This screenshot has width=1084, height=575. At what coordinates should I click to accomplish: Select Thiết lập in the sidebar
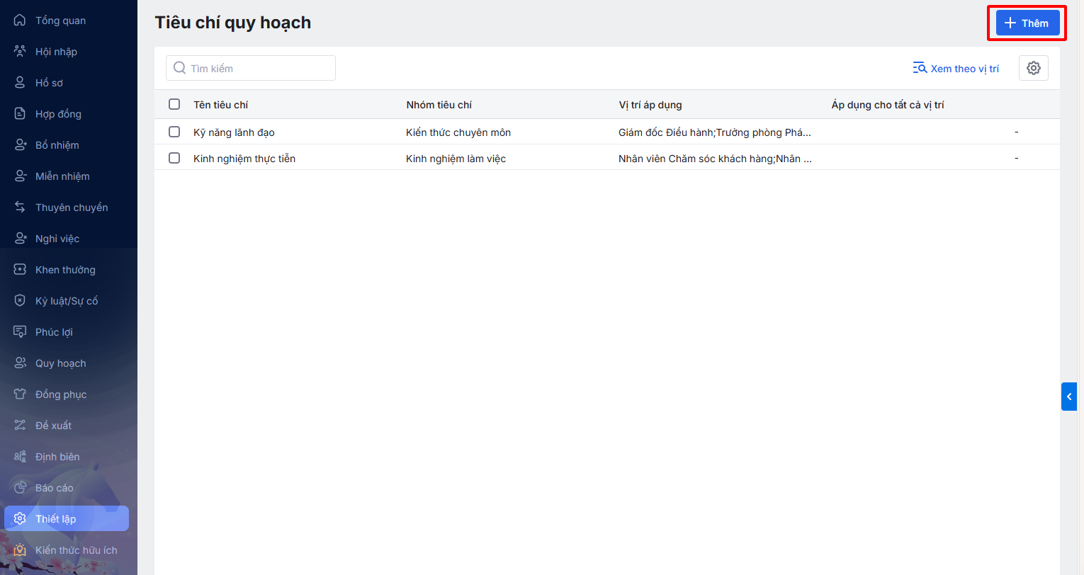pyautogui.click(x=55, y=519)
